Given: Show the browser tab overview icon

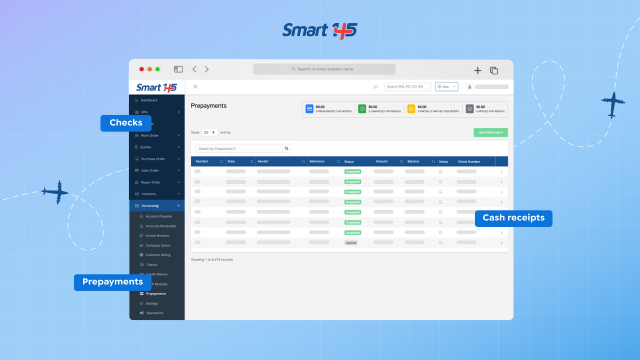Looking at the screenshot, I should tap(494, 70).
